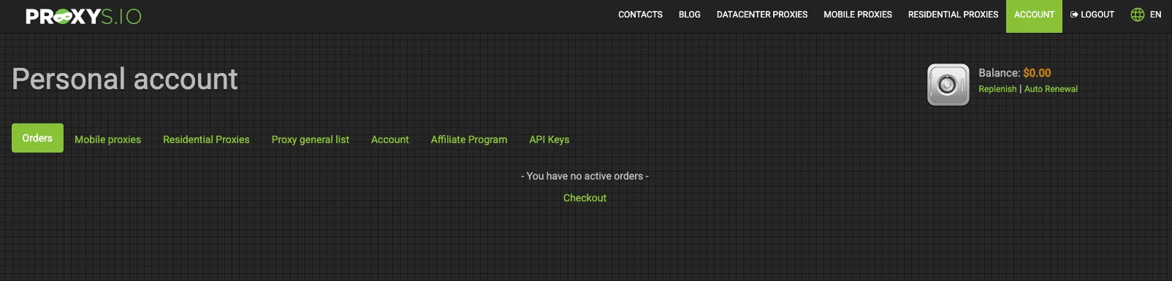Switch to the Residential Proxies tab
Screen dimensions: 1172x281
point(206,139)
